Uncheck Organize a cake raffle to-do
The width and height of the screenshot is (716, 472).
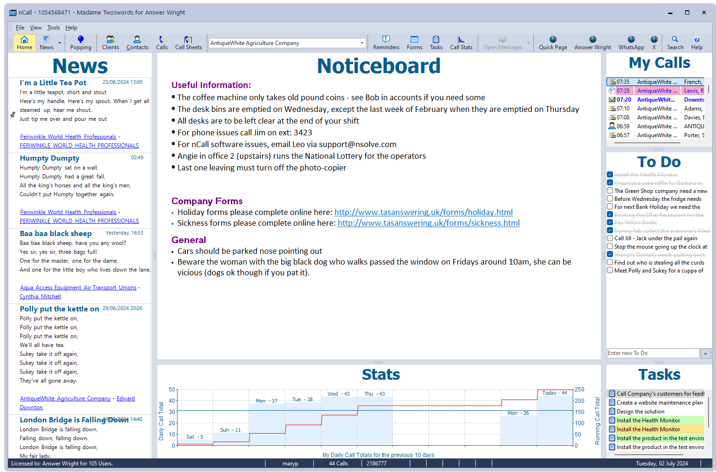tap(610, 183)
